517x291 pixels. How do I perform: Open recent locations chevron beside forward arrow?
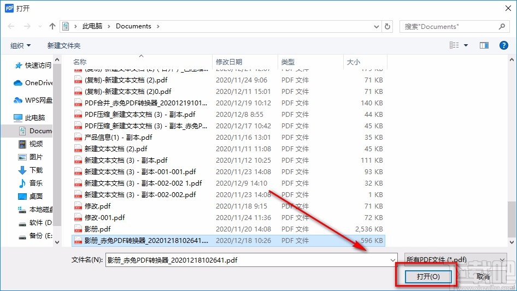point(40,26)
